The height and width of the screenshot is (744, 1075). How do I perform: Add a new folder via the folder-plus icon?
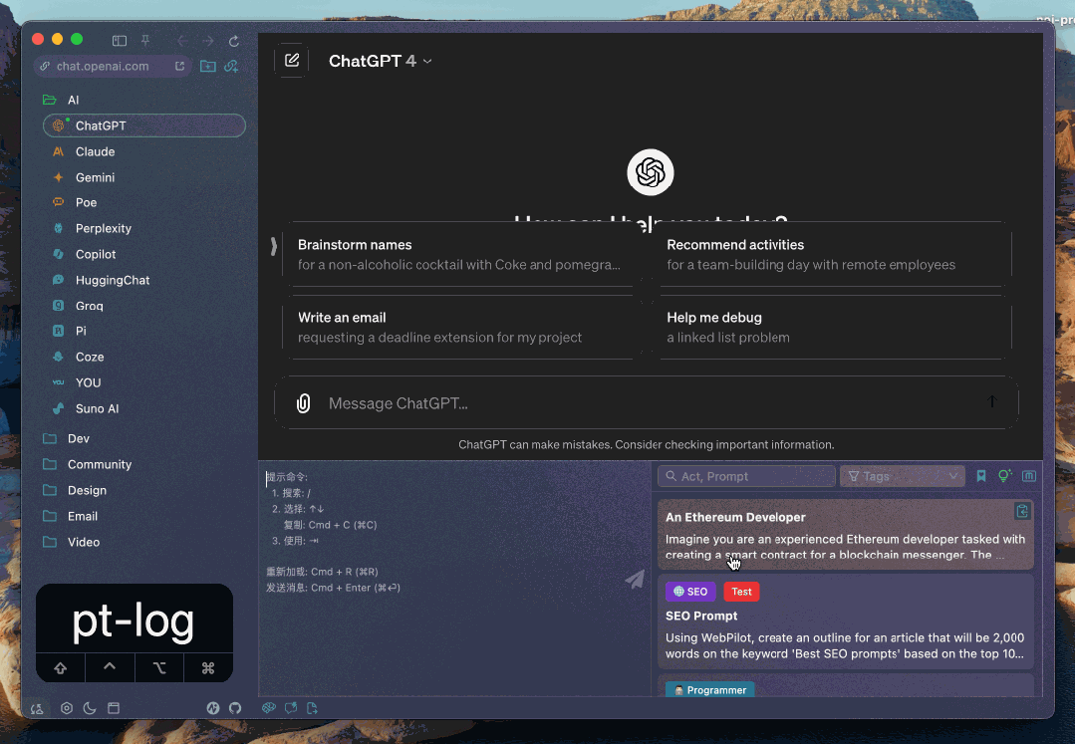coord(208,66)
